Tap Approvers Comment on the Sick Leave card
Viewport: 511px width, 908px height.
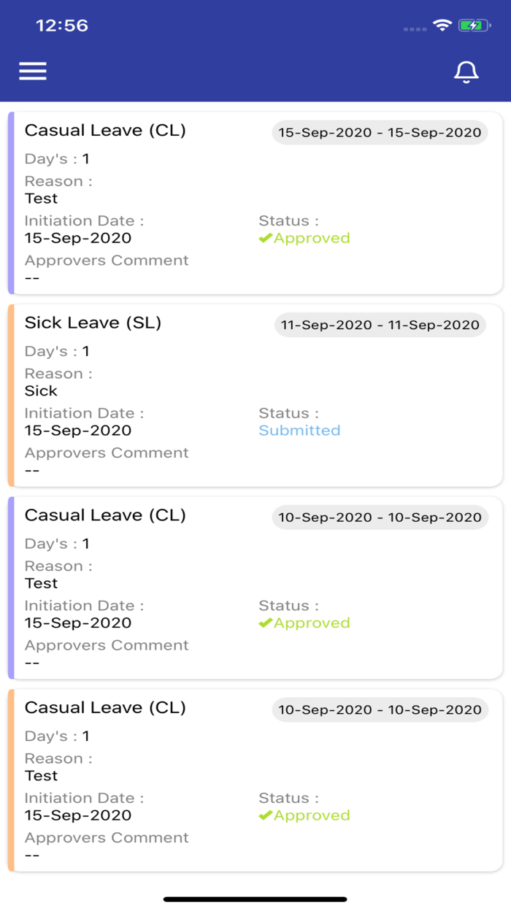tap(107, 453)
